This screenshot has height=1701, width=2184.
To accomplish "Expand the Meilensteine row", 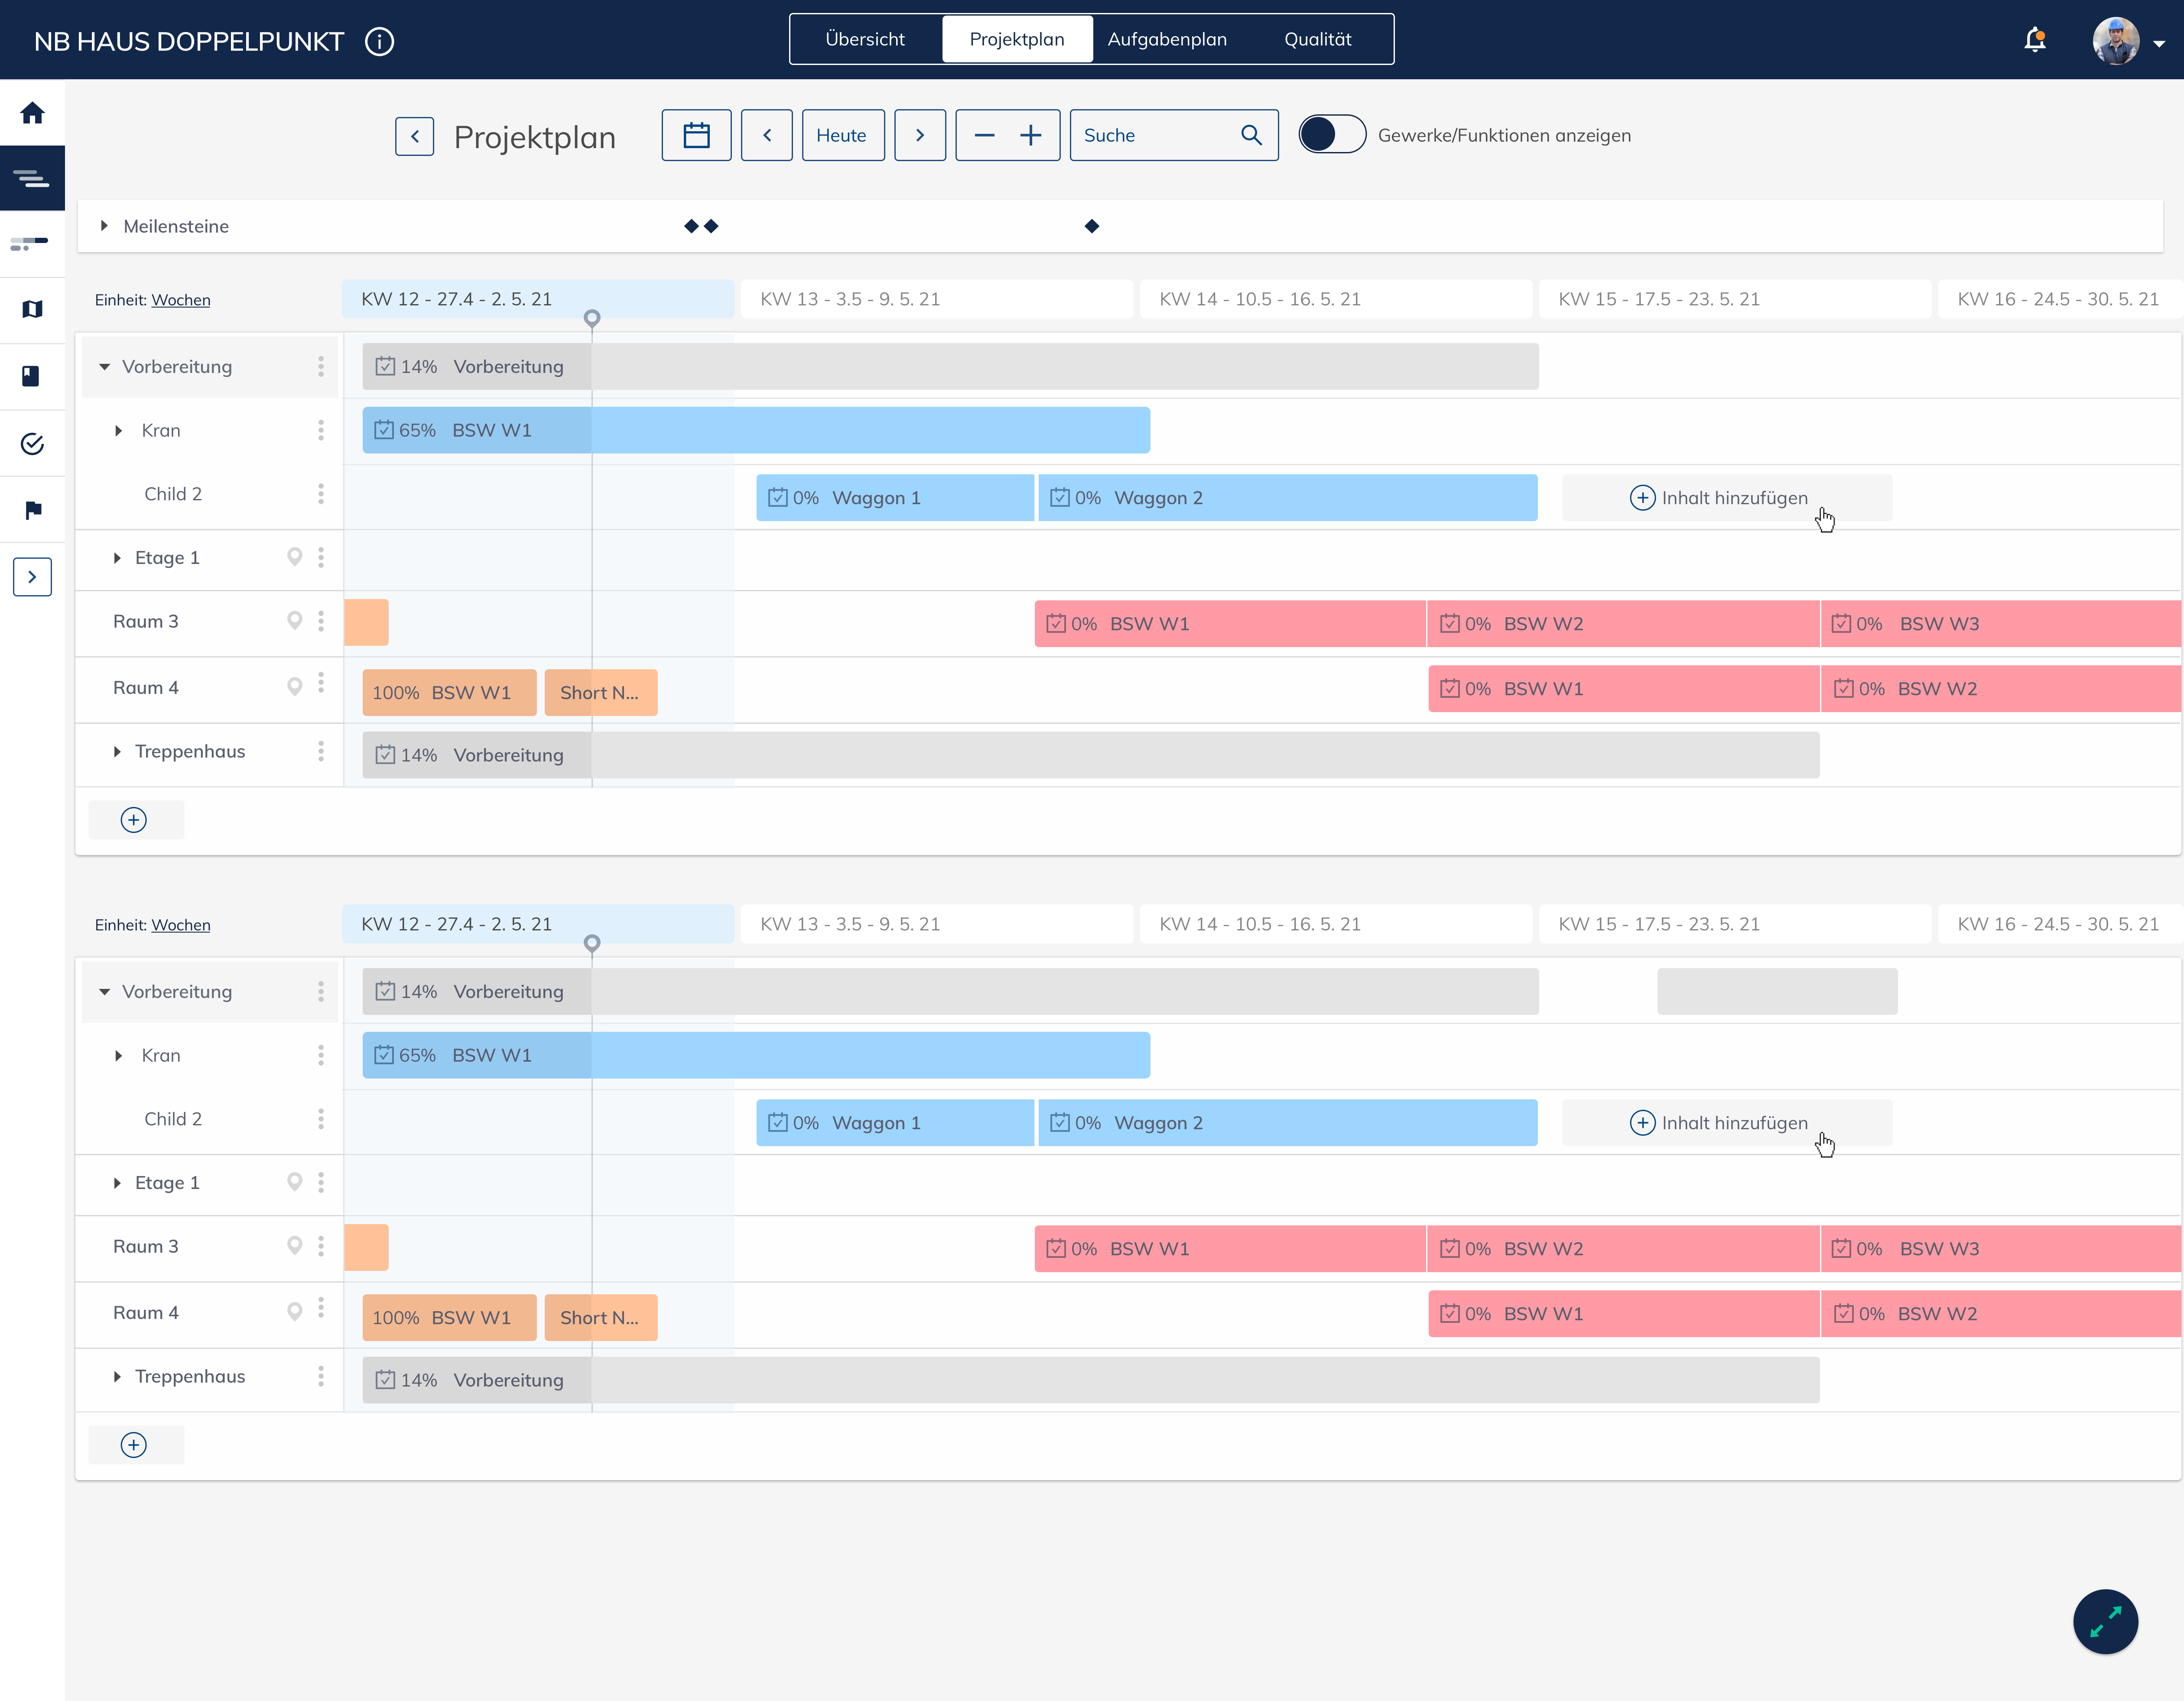I will click(104, 226).
